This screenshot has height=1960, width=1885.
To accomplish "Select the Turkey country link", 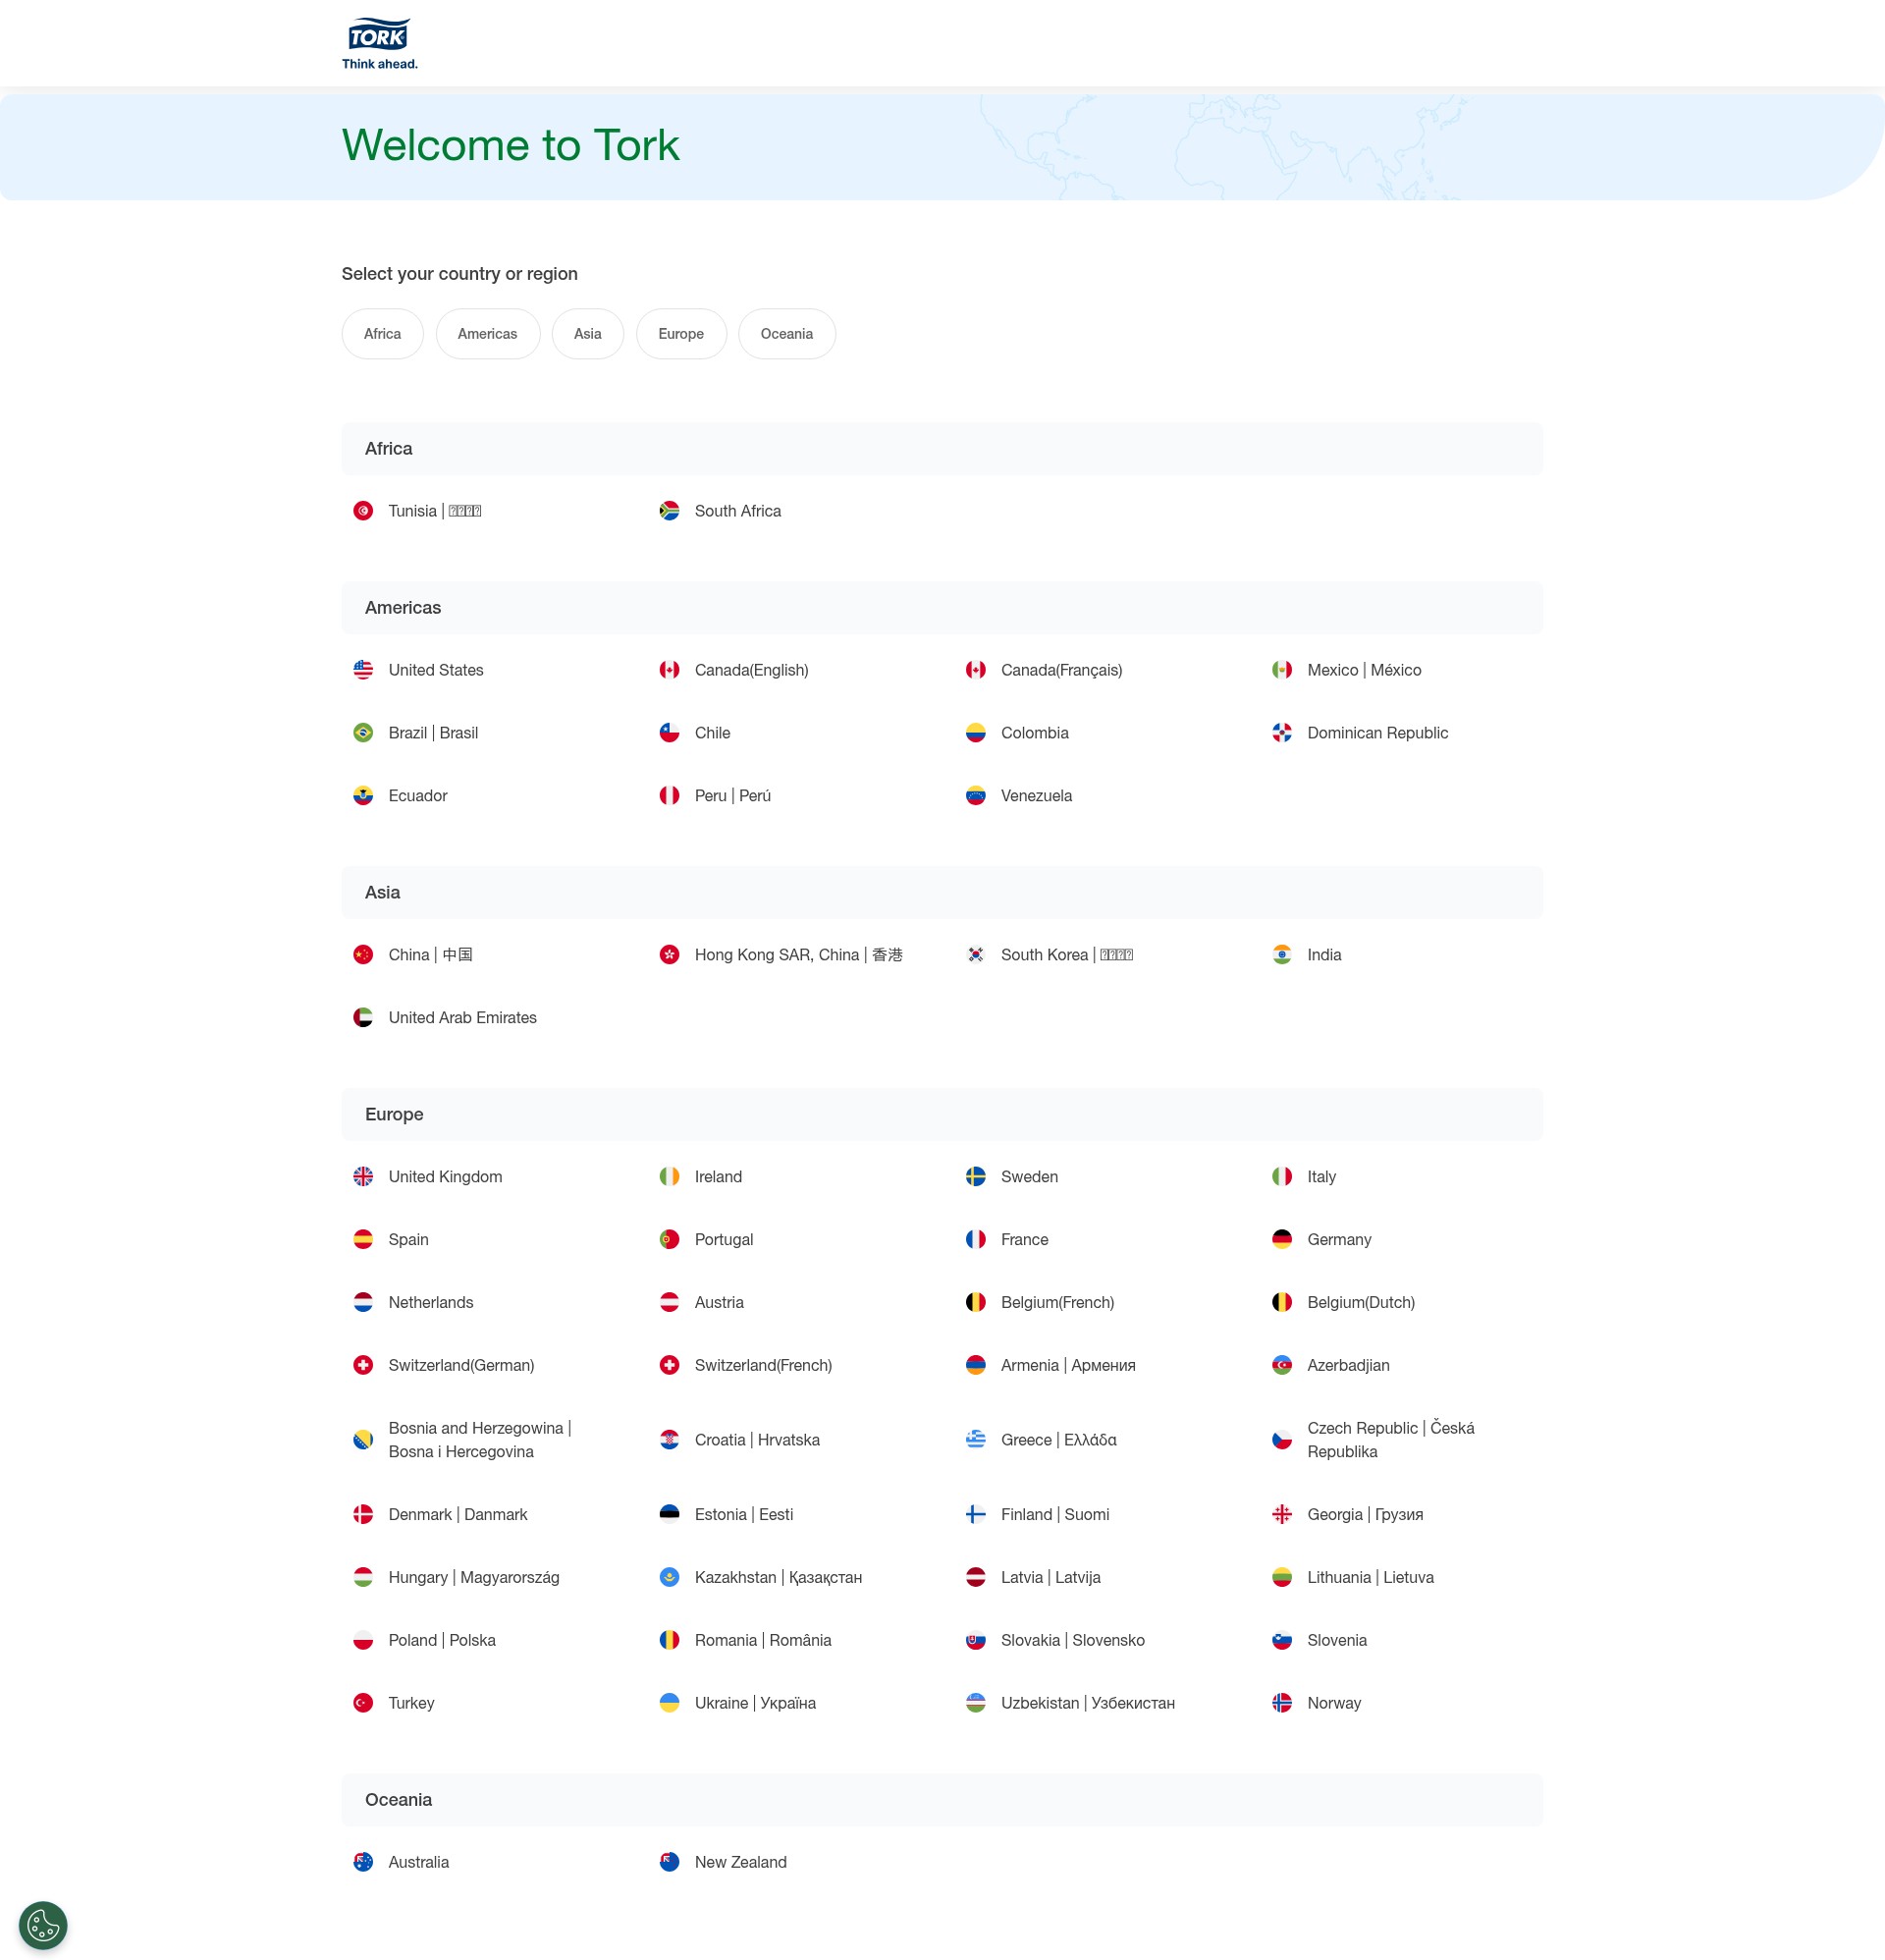I will 411,1703.
